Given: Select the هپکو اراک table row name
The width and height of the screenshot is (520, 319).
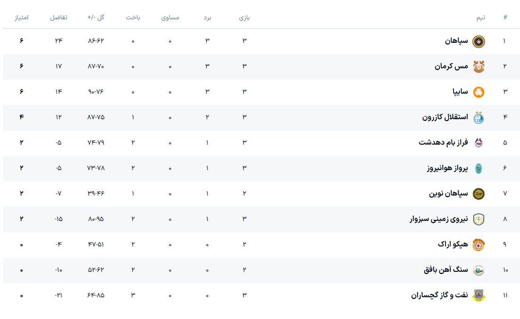Looking at the screenshot, I should pyautogui.click(x=453, y=245).
